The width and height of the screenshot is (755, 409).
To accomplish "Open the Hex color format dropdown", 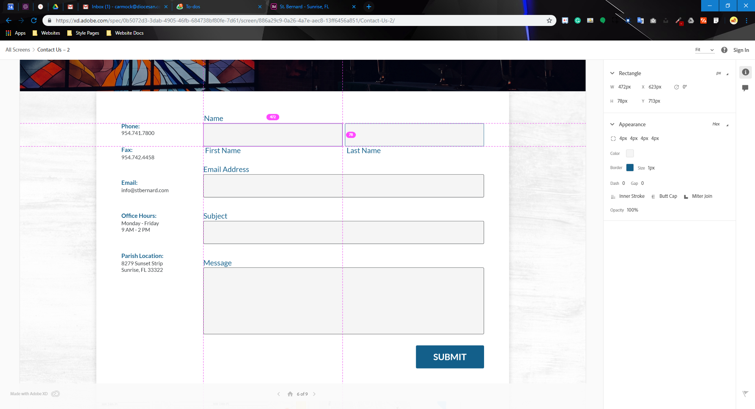I will [x=720, y=124].
